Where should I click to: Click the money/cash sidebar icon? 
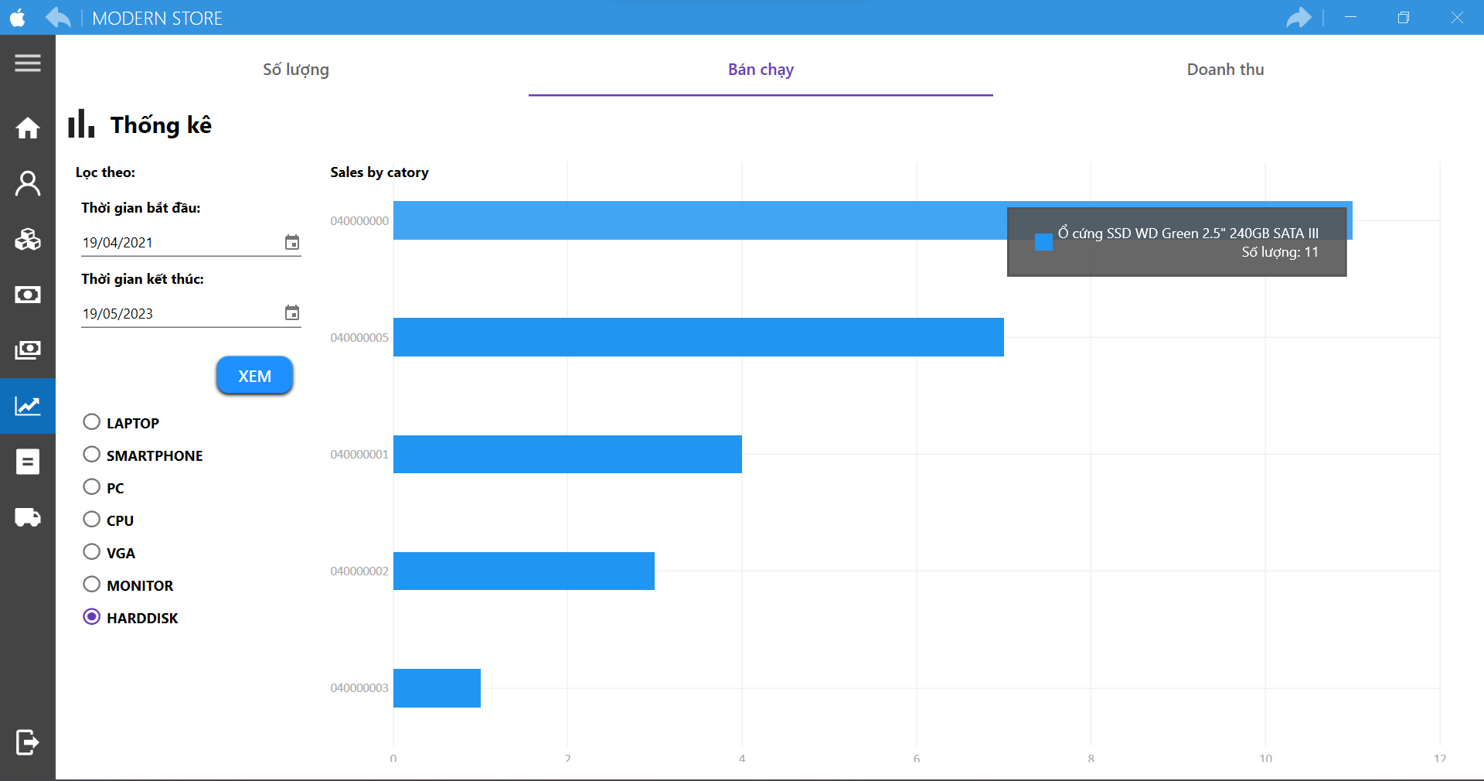coord(28,295)
